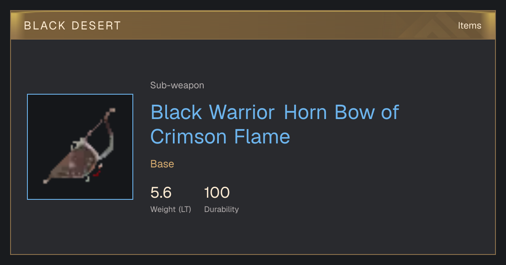Open the Items section link
Image resolution: width=506 pixels, height=265 pixels.
(469, 26)
